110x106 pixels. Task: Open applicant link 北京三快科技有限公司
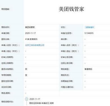(x=35, y=45)
